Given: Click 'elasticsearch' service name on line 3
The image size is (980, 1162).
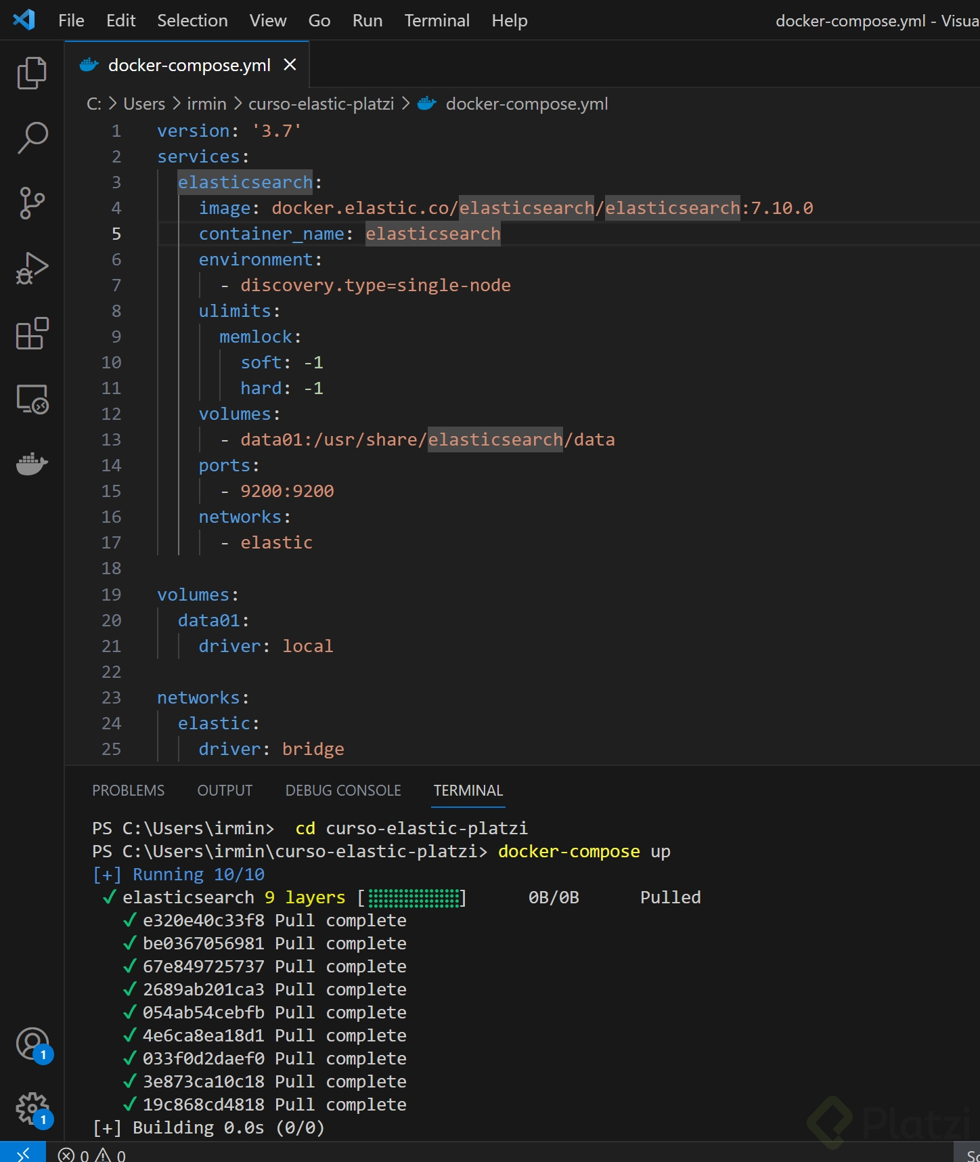Looking at the screenshot, I should click(x=245, y=182).
